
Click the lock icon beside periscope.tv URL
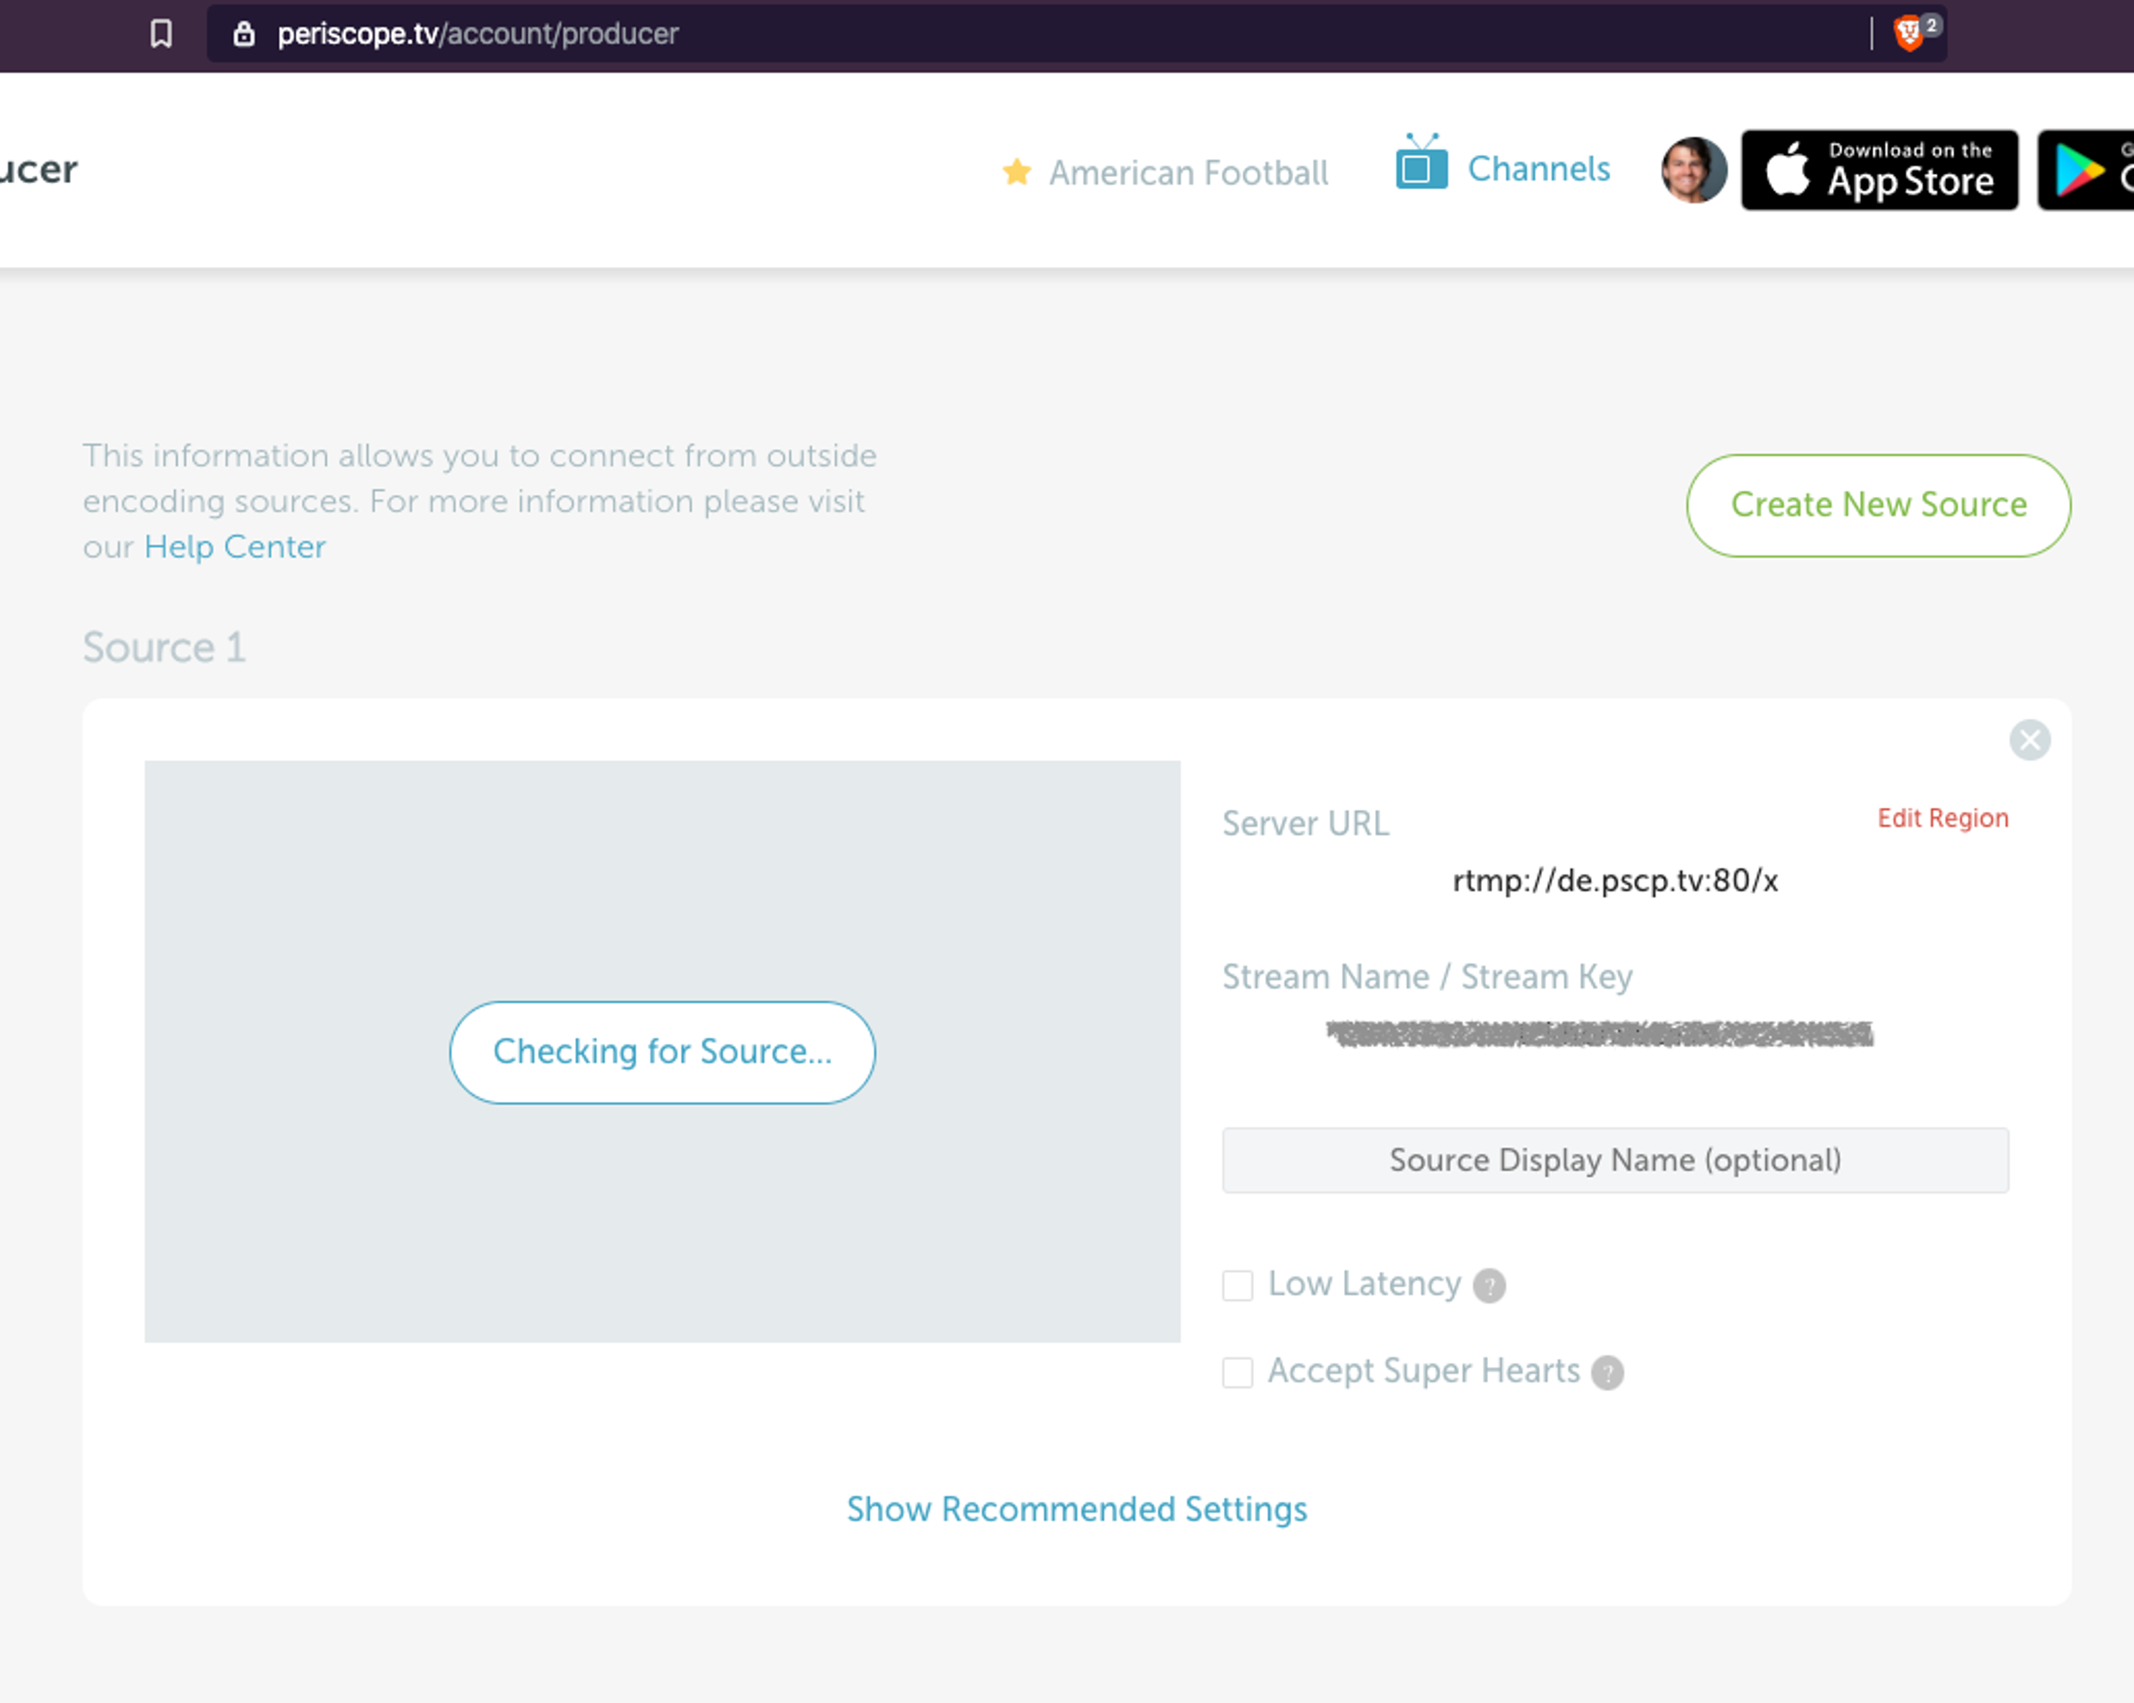pyautogui.click(x=243, y=34)
